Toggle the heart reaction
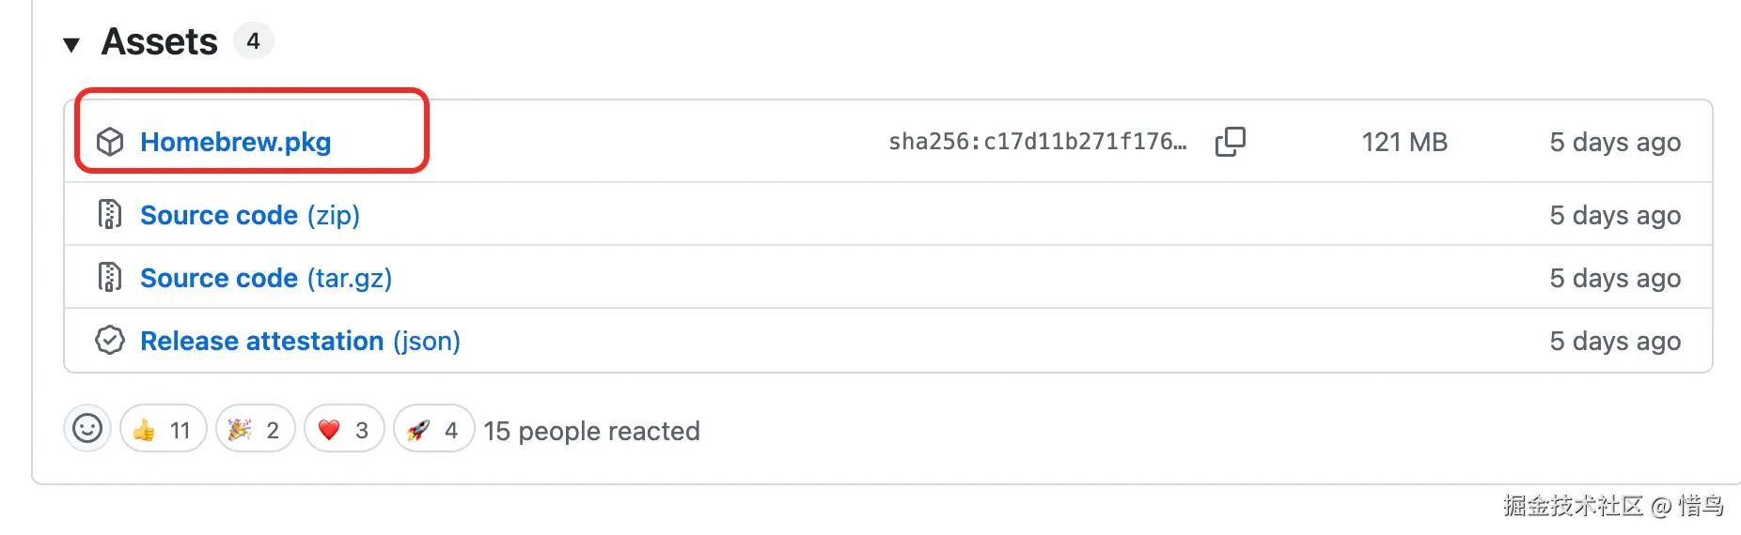Image resolution: width=1741 pixels, height=535 pixels. [x=343, y=429]
